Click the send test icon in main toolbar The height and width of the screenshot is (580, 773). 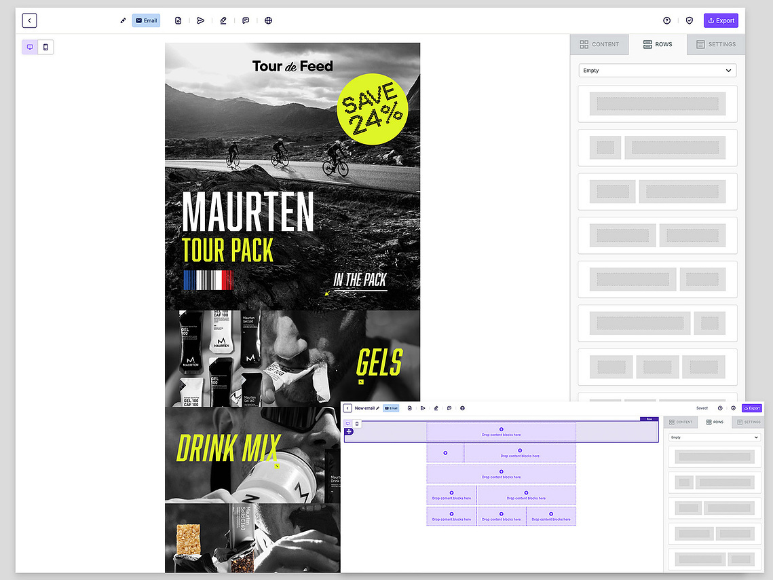(201, 20)
